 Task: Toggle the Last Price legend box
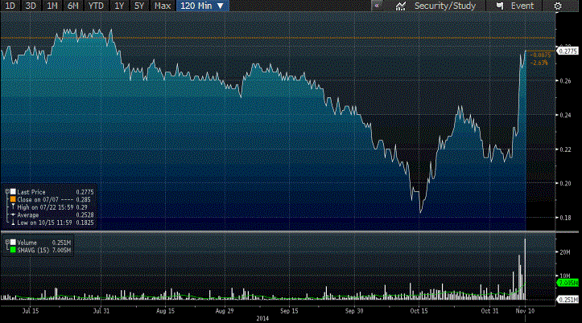(11, 193)
